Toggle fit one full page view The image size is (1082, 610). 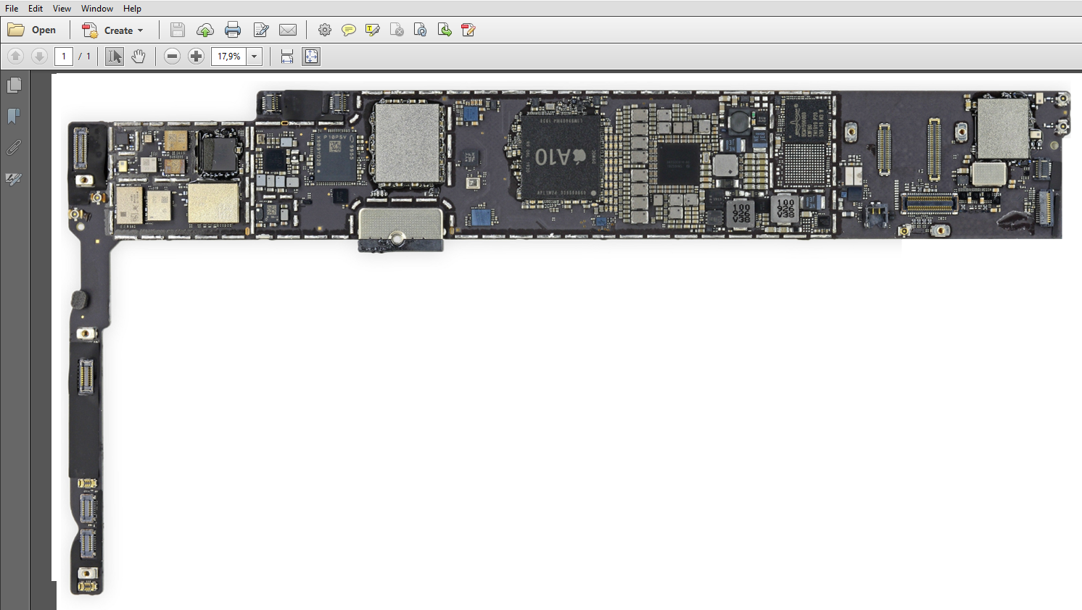[311, 57]
